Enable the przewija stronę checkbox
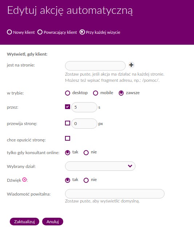194x229 pixels. pos(68,123)
